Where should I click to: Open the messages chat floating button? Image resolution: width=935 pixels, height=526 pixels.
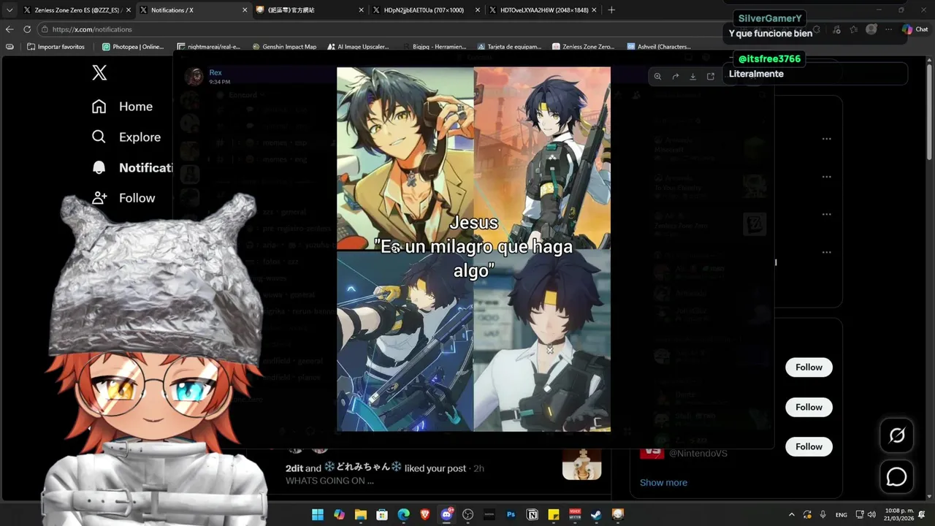click(896, 476)
